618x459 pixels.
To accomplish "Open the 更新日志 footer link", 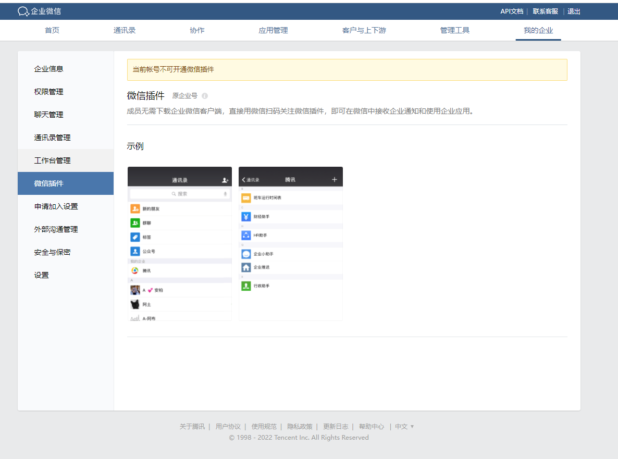I will pyautogui.click(x=336, y=426).
